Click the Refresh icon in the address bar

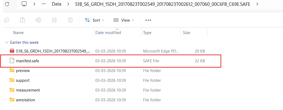(7, 4)
